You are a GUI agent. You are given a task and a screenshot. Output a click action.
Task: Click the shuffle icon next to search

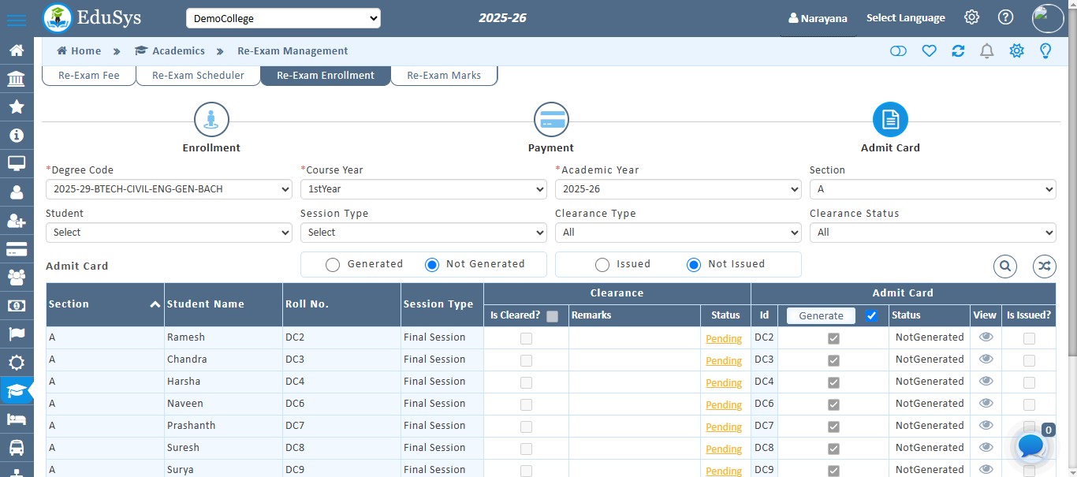point(1044,266)
